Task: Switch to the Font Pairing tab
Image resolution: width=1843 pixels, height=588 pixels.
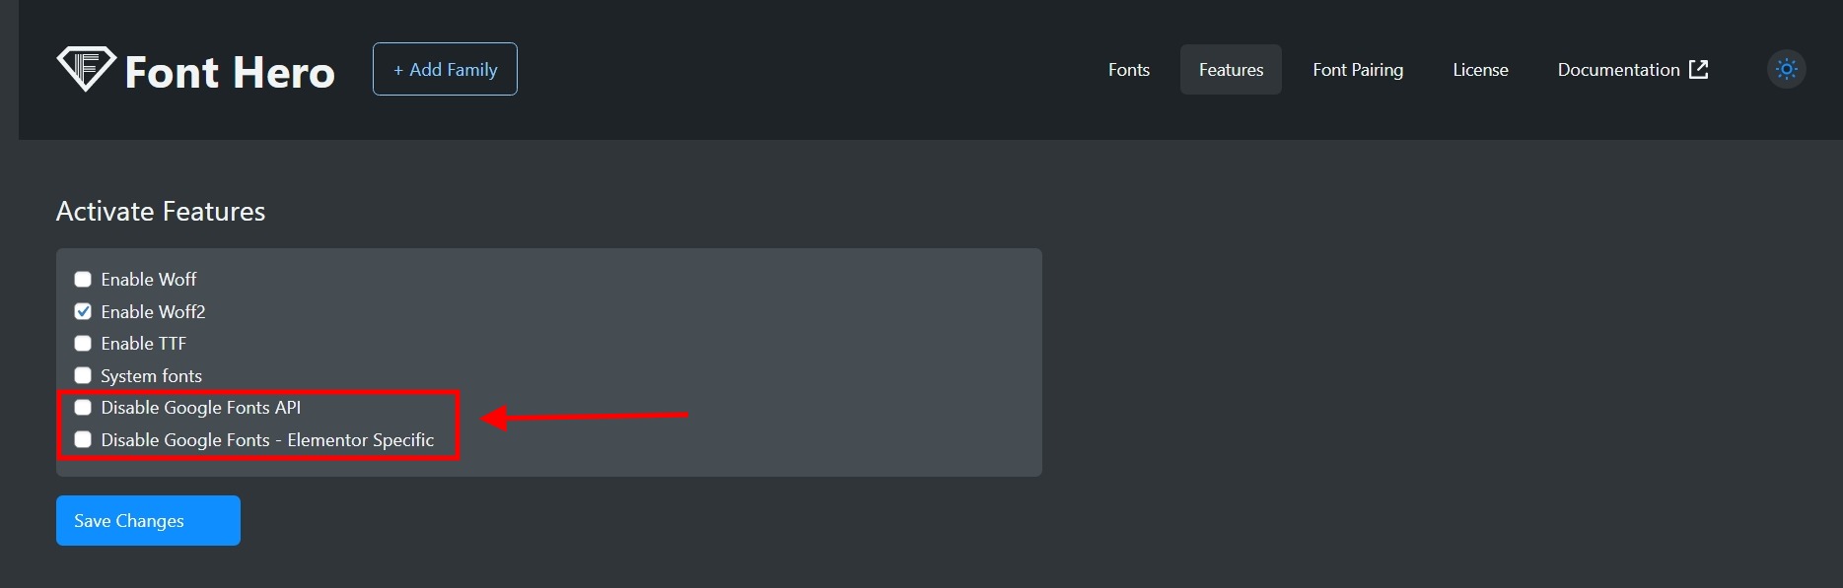Action: [1357, 70]
